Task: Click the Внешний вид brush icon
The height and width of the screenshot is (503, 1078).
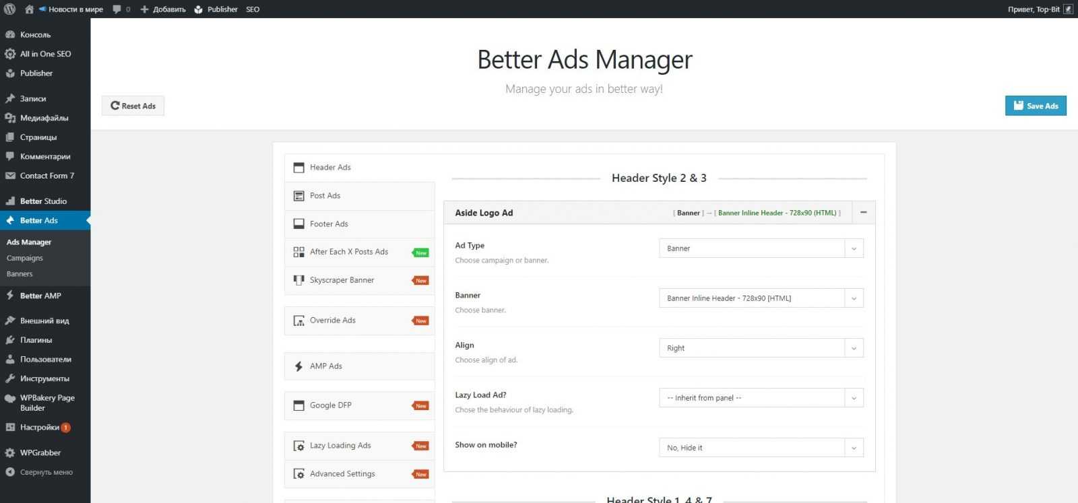Action: pyautogui.click(x=10, y=321)
